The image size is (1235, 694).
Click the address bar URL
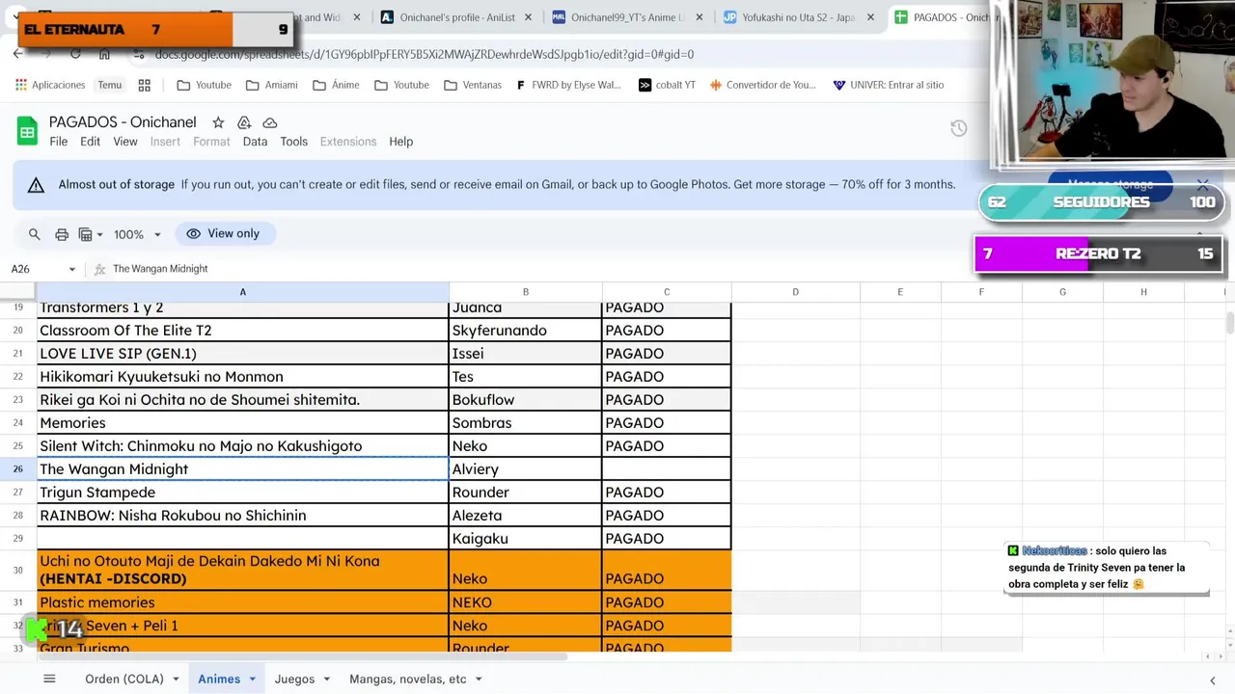425,54
